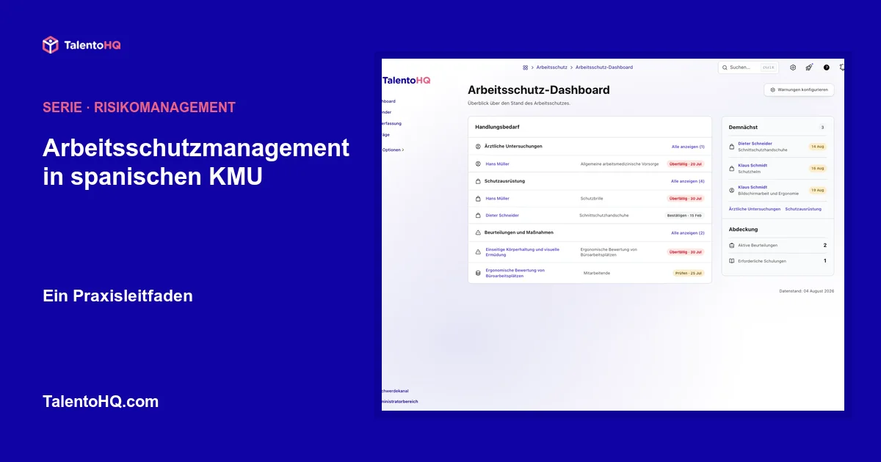Open Einseitige Körperhaltung und visuelle Ermüdung
Screen dimensions: 881x462
tap(522, 252)
